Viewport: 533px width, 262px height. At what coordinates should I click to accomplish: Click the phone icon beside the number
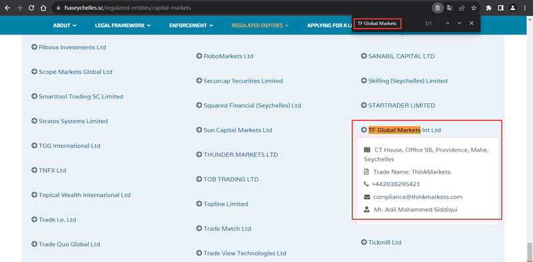pyautogui.click(x=366, y=184)
